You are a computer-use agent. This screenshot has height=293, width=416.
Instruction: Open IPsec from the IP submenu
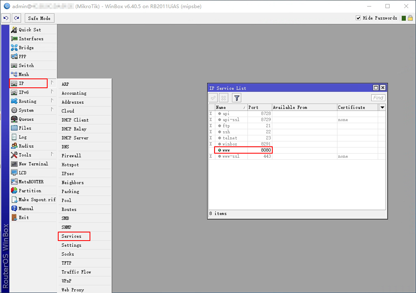pos(85,174)
